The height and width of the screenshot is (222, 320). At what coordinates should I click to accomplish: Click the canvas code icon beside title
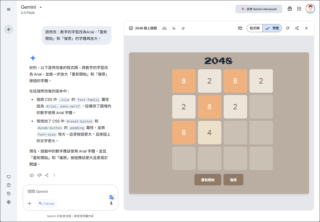click(131, 28)
